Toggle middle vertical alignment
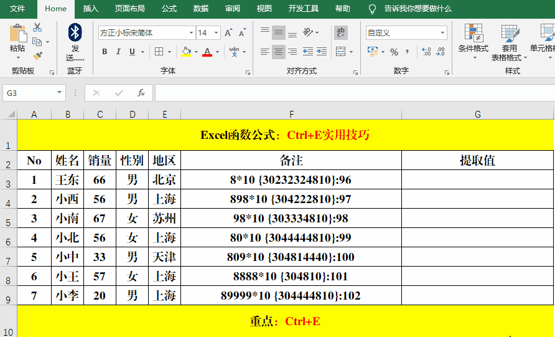Screen dimensions: 555x337 tap(279, 32)
